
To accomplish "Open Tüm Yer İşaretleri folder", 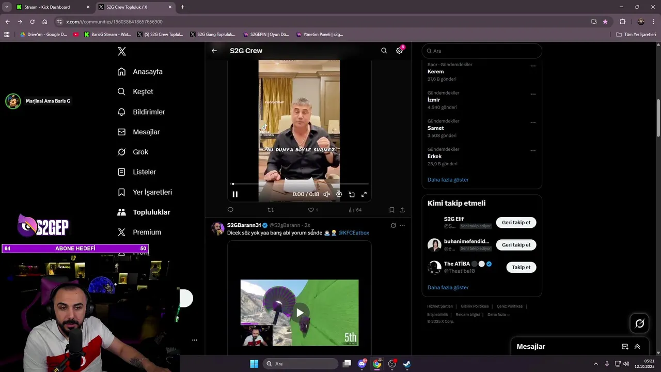I will point(636,35).
